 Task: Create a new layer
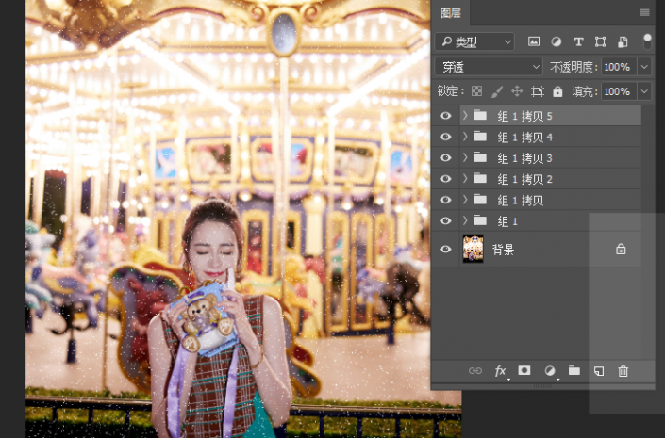point(598,371)
